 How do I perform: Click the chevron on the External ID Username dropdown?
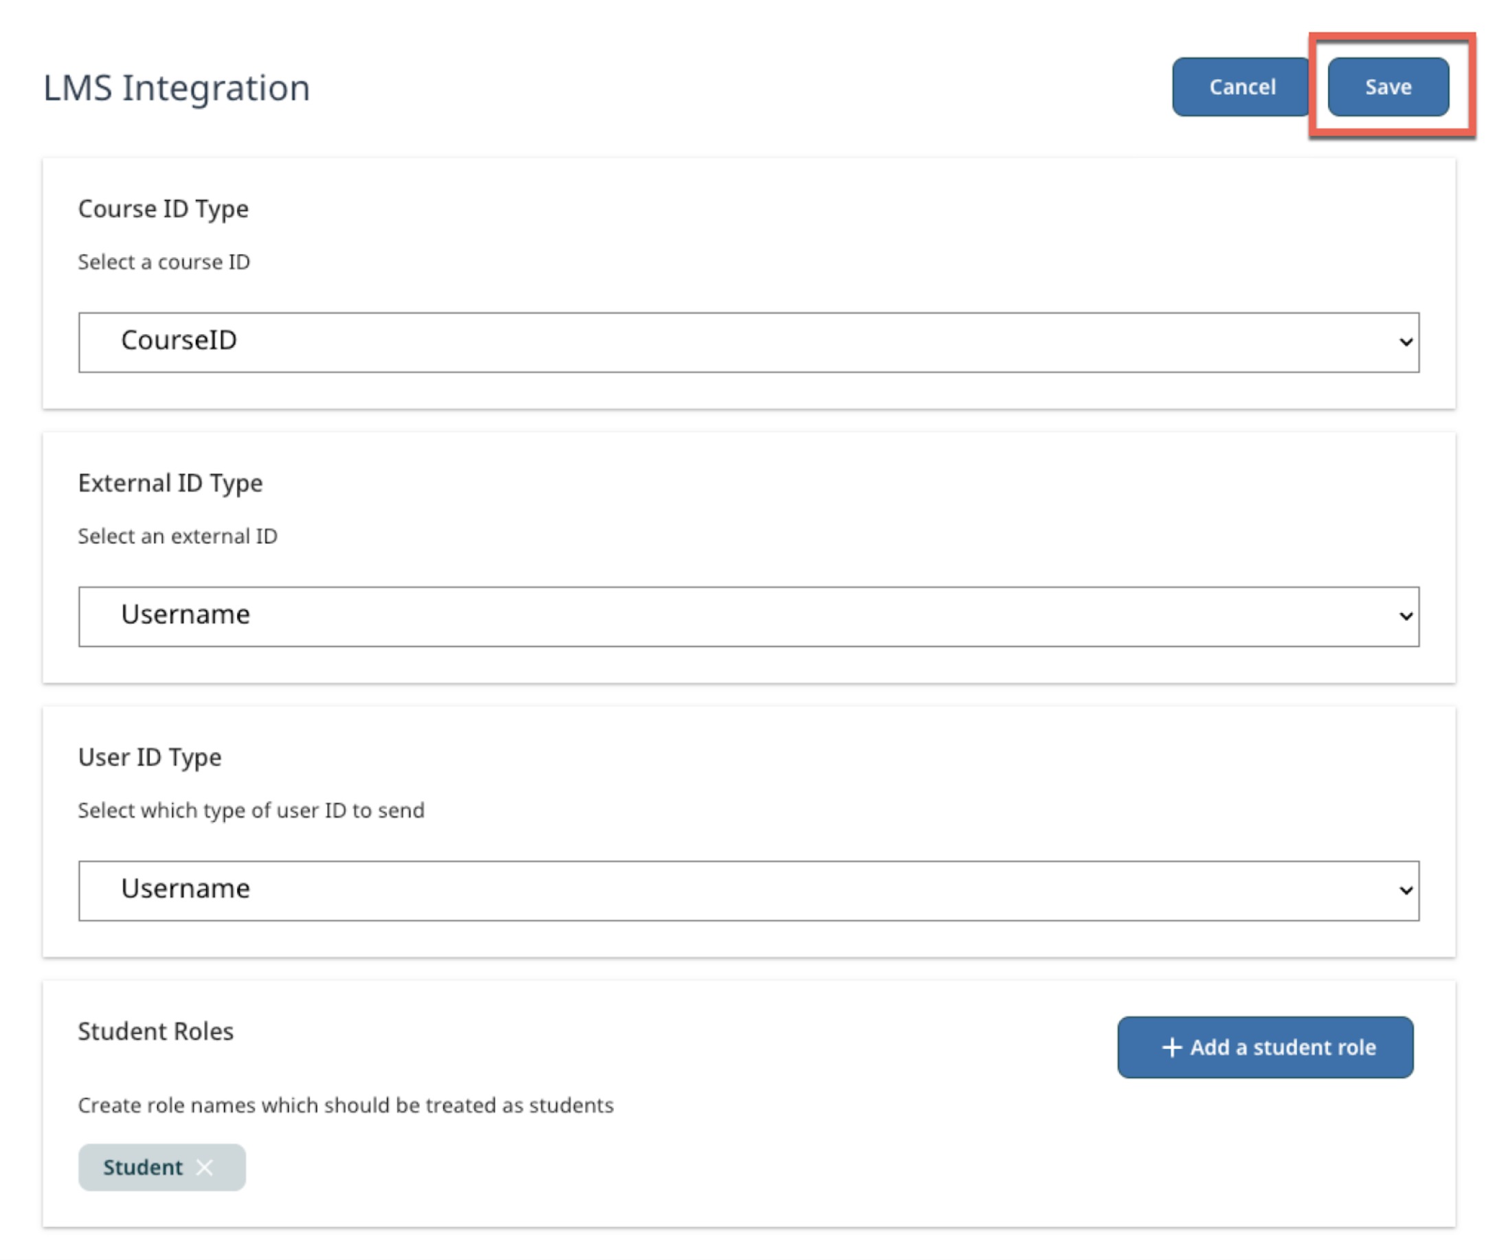click(1406, 615)
